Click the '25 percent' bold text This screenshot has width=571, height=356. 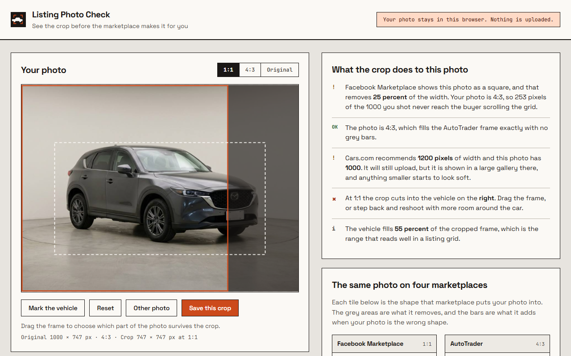point(390,97)
